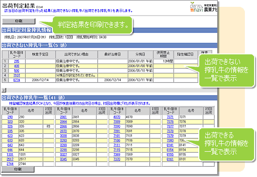Click the calving date cell 2006/05/18 午前
The height and width of the screenshot is (177, 257).
[x=141, y=71]
